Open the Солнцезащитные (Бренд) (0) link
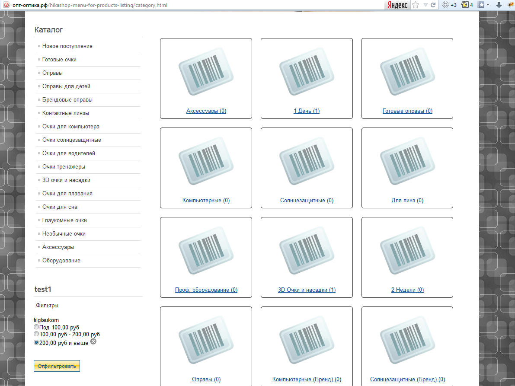The width and height of the screenshot is (515, 386). [408, 380]
